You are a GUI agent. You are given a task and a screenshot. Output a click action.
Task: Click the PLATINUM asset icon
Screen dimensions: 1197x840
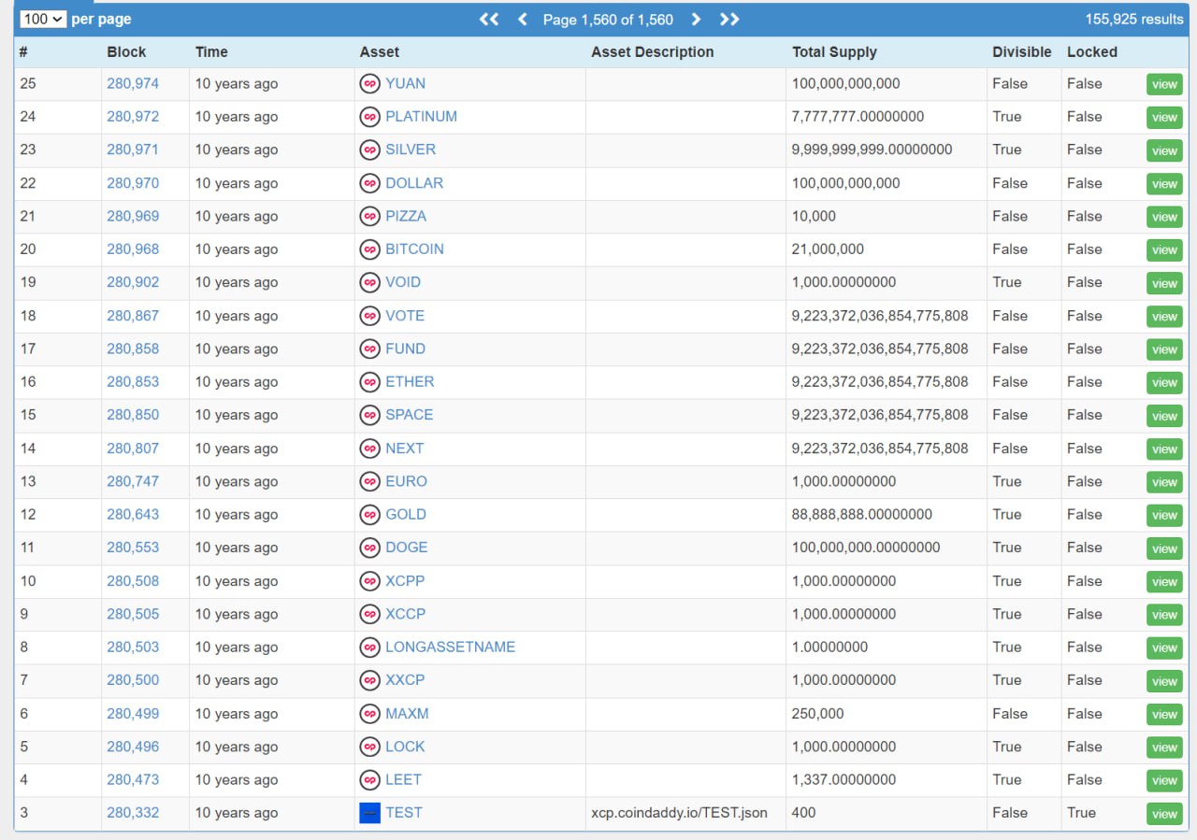pyautogui.click(x=370, y=117)
